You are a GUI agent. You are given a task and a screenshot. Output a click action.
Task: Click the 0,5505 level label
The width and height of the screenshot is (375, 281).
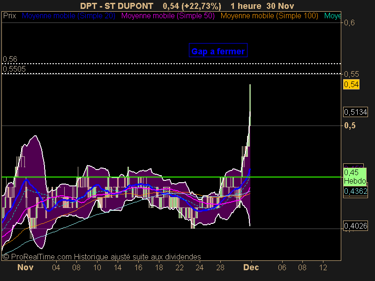point(14,69)
